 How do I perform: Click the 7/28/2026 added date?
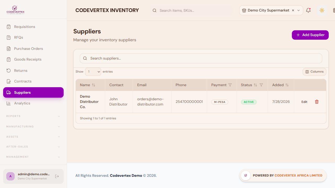pyautogui.click(x=281, y=102)
